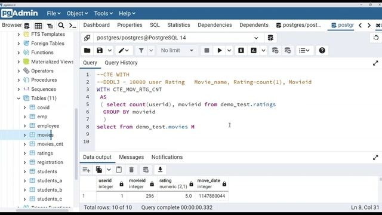Screen dimensions: 382x215
Task: Switch to the Query History tab
Action: [x=121, y=63]
